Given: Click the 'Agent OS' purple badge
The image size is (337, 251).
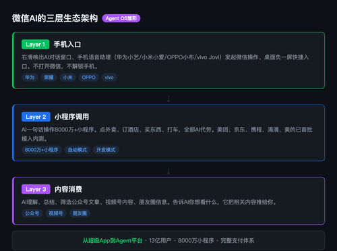Looking at the screenshot, I should [x=121, y=18].
